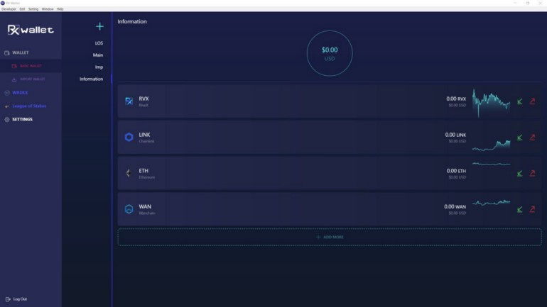This screenshot has width=547, height=307.
Task: View the LINK price chart
Action: [491, 145]
